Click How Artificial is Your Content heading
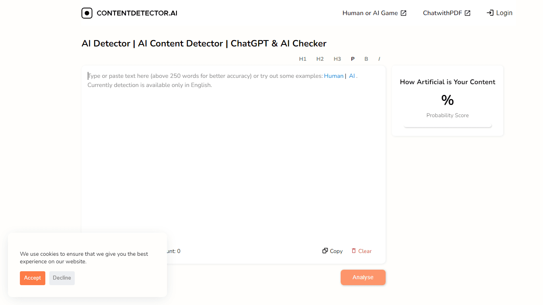 click(x=448, y=82)
